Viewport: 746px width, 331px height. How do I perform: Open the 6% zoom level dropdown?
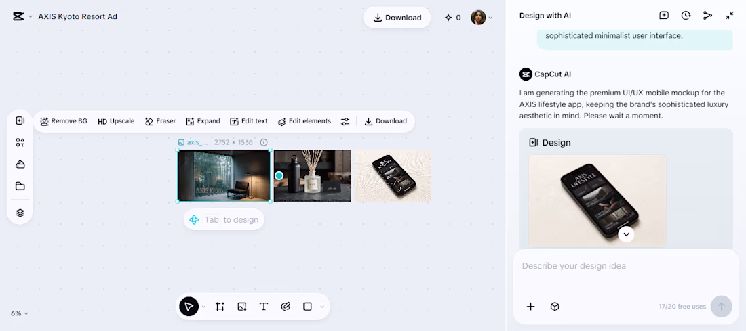tap(20, 313)
